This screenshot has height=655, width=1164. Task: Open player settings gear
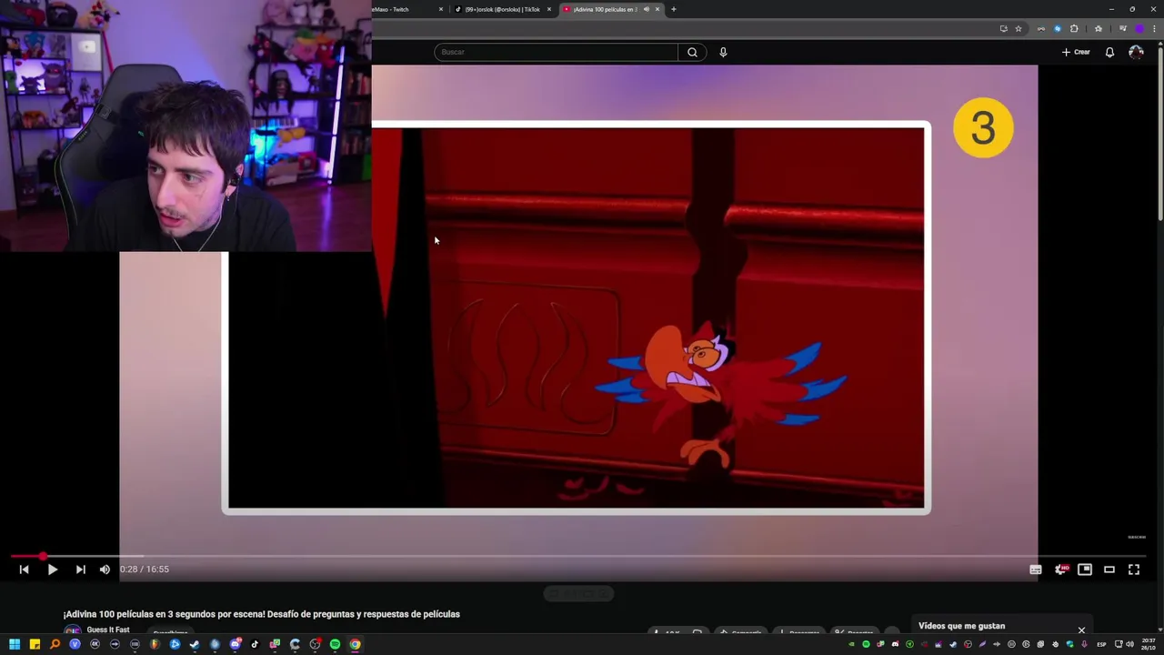pyautogui.click(x=1060, y=569)
